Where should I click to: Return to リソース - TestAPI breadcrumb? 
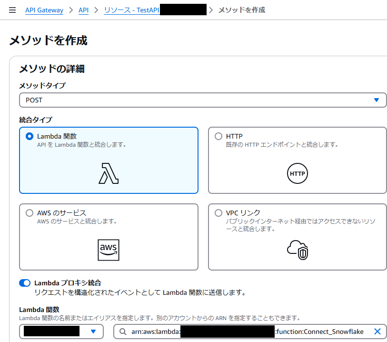coord(131,10)
